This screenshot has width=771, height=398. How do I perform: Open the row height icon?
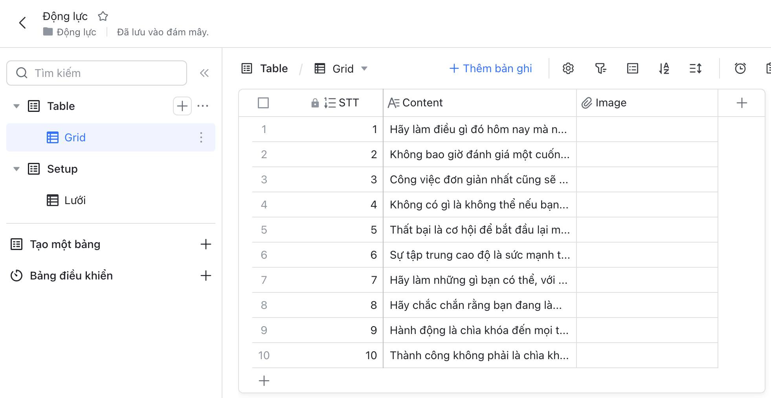coord(696,68)
